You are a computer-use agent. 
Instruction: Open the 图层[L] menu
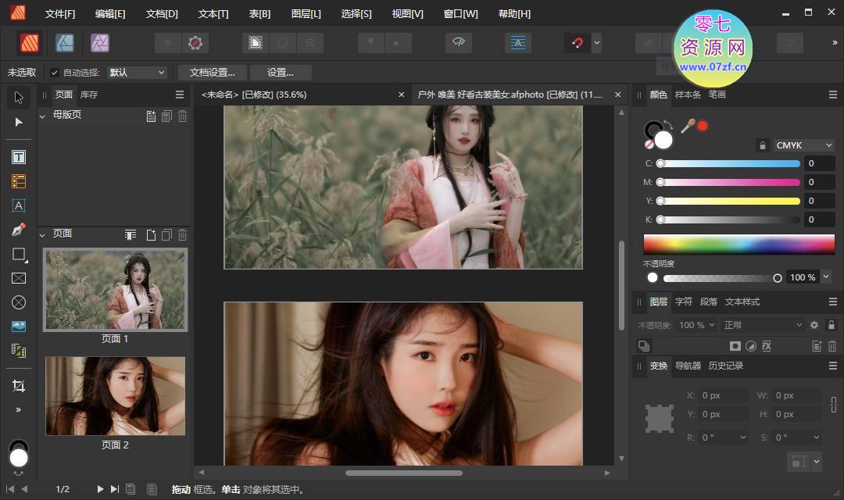point(306,14)
